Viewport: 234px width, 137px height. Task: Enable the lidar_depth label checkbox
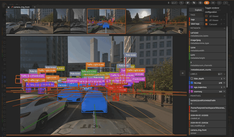click(x=192, y=78)
